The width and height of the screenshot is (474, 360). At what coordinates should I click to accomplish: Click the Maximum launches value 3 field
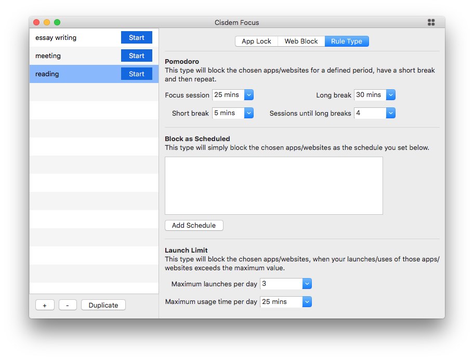click(281, 284)
